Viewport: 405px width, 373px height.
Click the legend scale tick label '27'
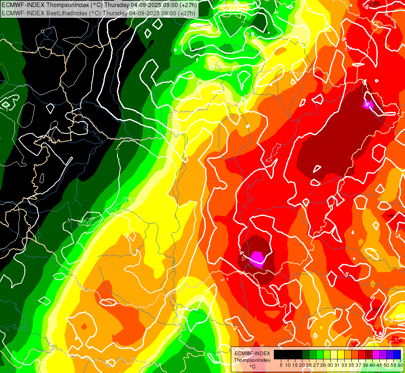click(316, 365)
